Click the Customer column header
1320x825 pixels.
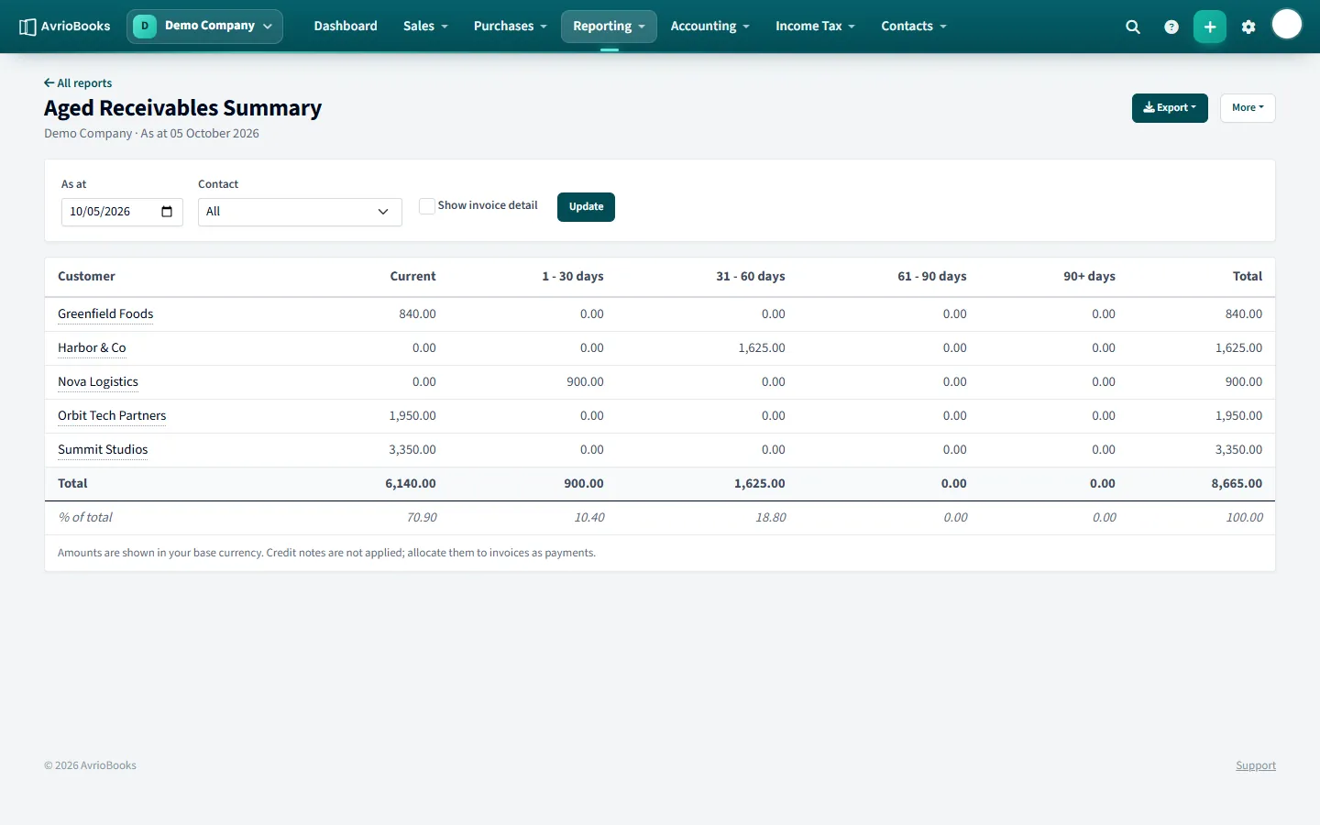point(86,277)
